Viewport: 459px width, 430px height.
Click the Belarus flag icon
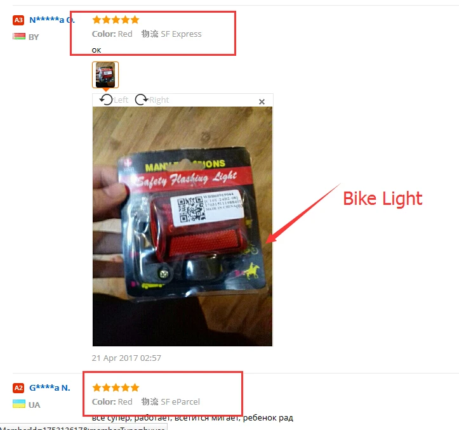(x=19, y=37)
